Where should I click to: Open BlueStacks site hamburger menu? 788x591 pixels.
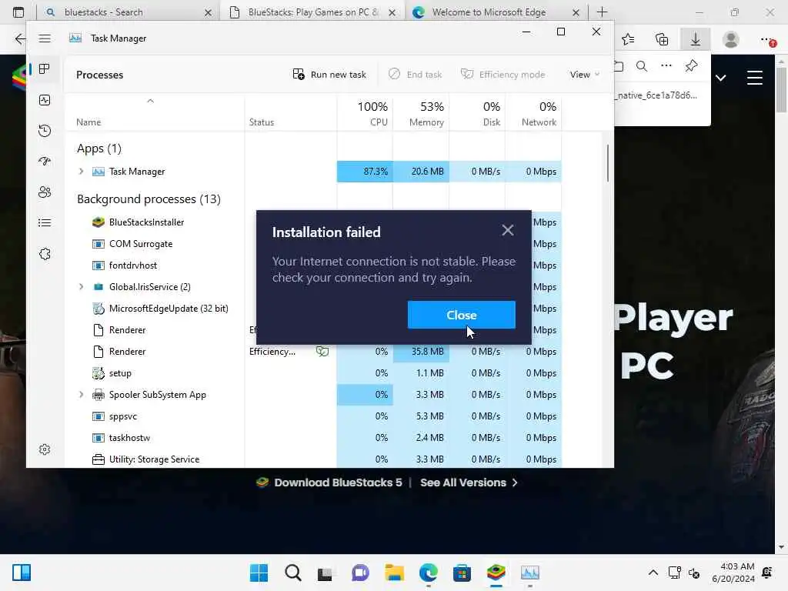[x=755, y=78]
